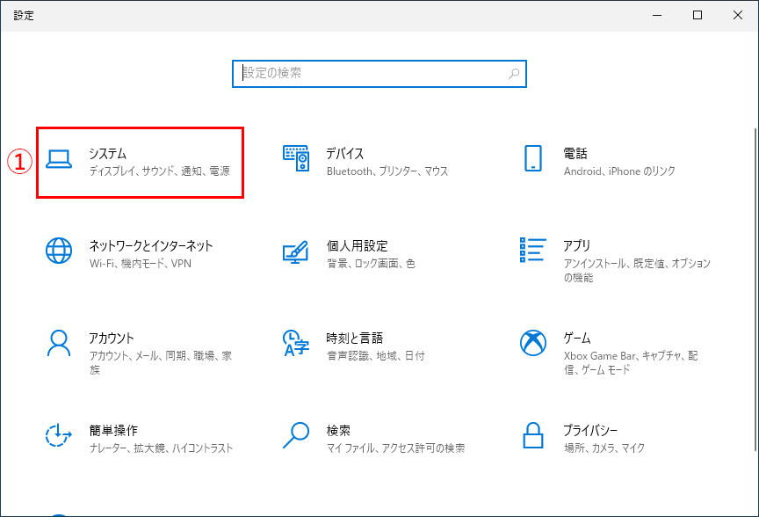Click text Bluetooth、プリンター、マウス

387,171
